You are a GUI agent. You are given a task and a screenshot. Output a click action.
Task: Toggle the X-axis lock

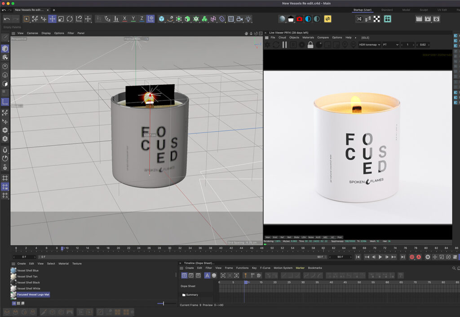(125, 19)
